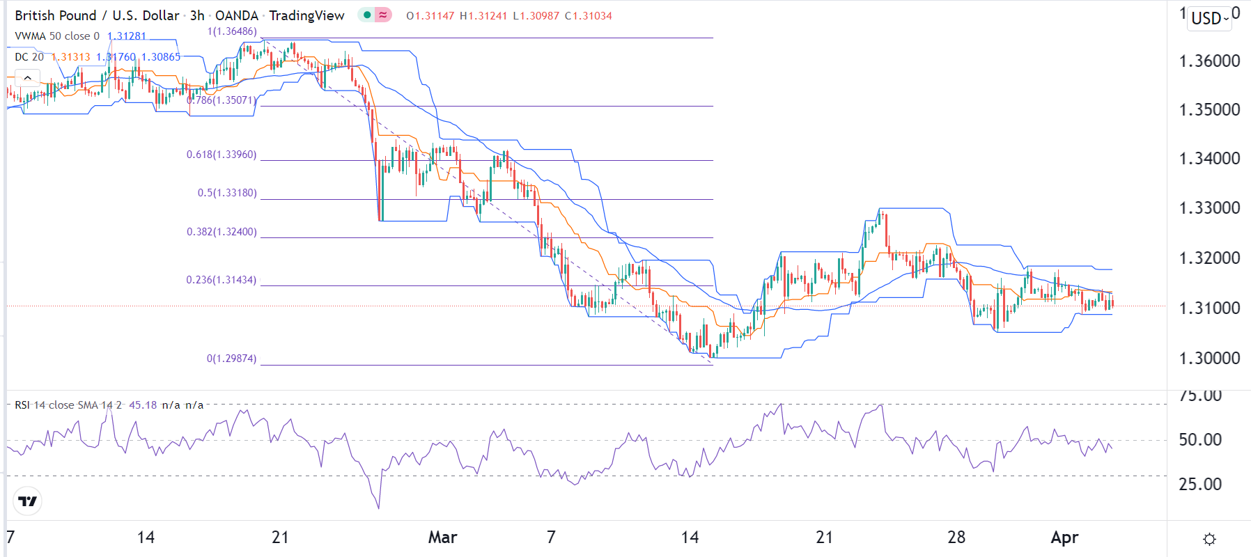Click the 0.236 Fibonacci retracement label
Screen dimensions: 1251x557
222,280
